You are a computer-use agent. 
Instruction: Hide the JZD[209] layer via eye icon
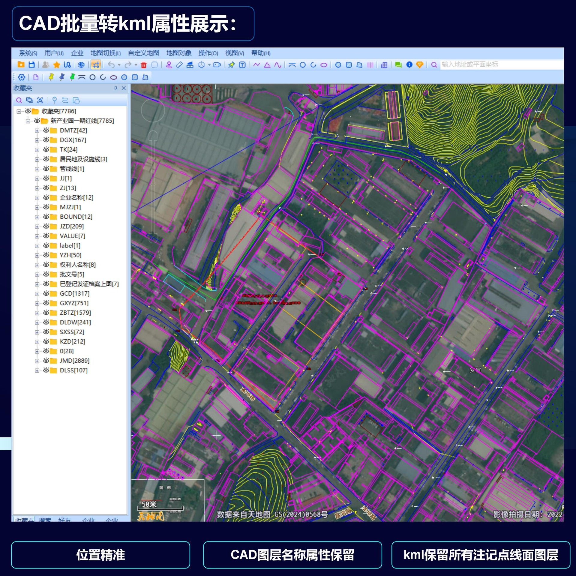pyautogui.click(x=46, y=226)
